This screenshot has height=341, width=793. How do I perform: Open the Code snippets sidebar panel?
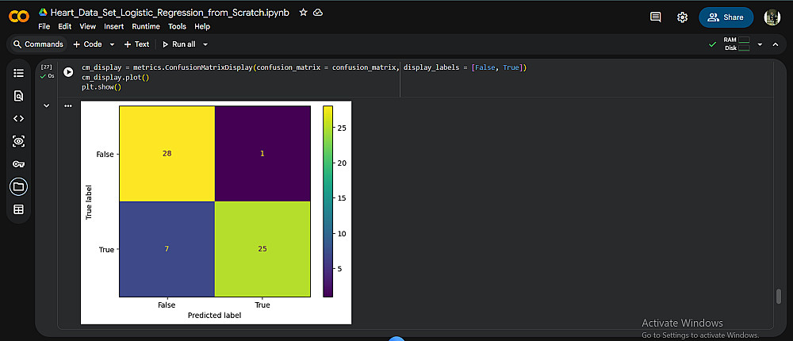[x=19, y=118]
